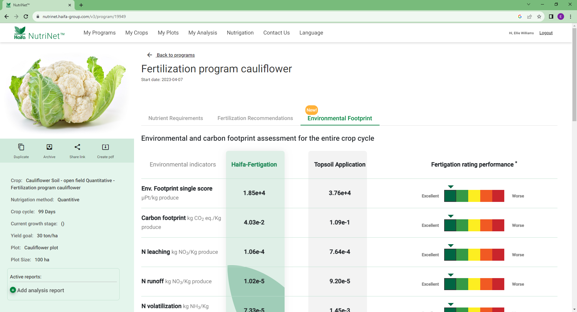
Task: Open the browser side panel icon
Action: coord(551,16)
